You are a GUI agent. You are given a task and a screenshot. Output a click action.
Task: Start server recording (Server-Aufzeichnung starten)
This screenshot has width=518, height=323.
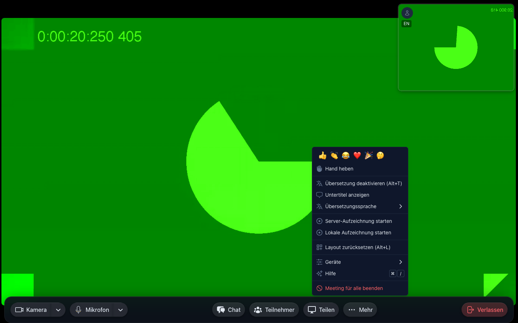(360, 221)
